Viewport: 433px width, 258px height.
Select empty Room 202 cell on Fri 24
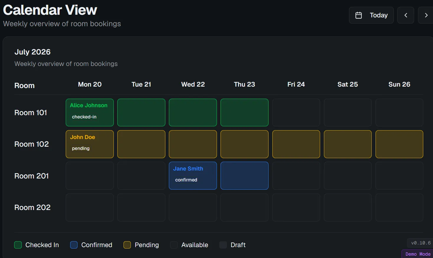pos(296,207)
